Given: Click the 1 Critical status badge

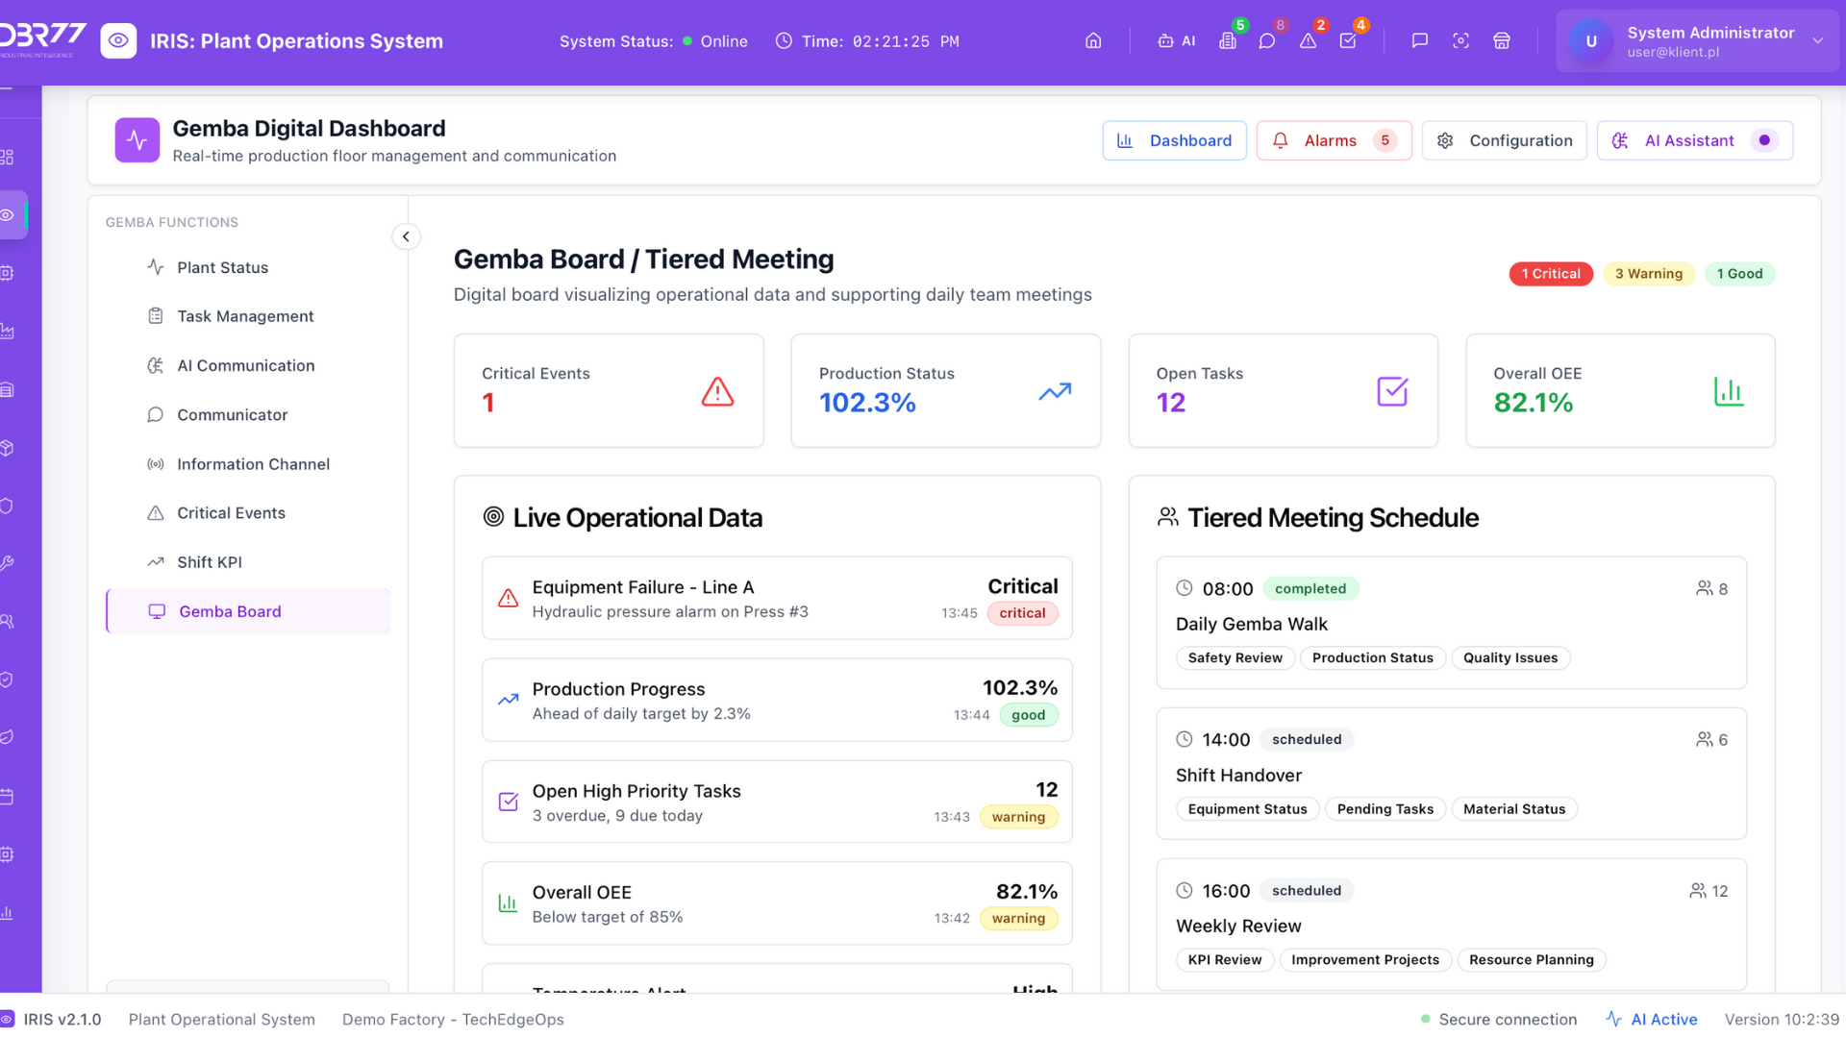Looking at the screenshot, I should (1550, 274).
